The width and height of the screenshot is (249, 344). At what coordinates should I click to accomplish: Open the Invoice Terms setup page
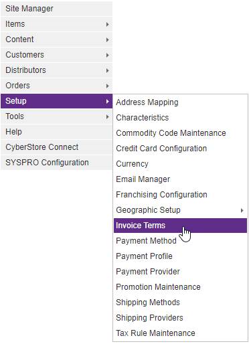coord(180,226)
